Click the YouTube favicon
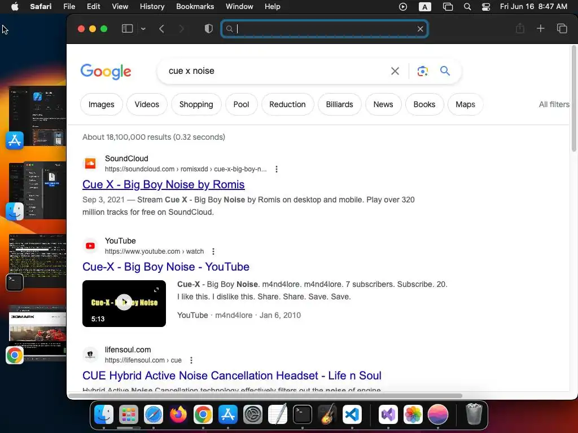Screen dimensions: 578x433 (x=90, y=246)
